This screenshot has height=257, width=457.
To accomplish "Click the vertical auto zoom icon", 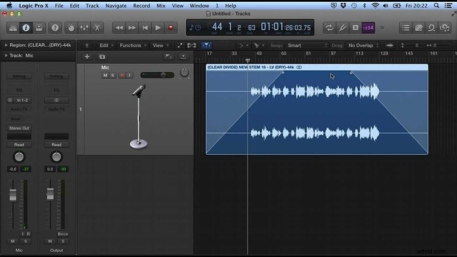I will pos(403,46).
